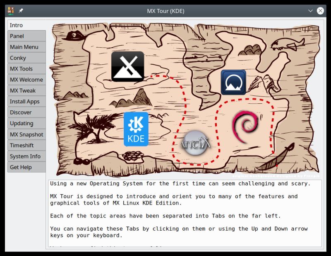Image resolution: width=331 pixels, height=256 pixels.
Task: Open the Discover tab
Action: 26,112
